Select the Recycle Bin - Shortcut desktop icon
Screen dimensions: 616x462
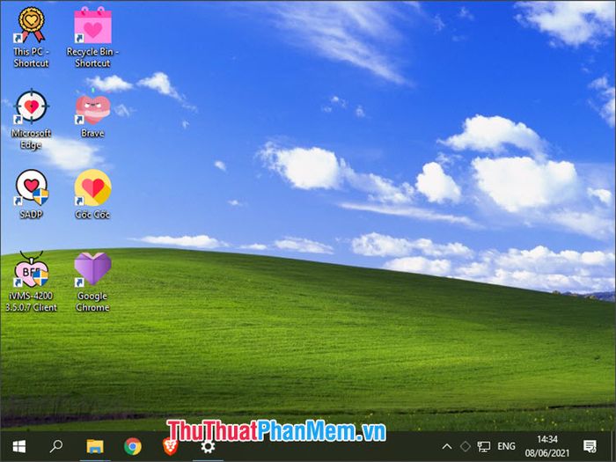pos(92,37)
